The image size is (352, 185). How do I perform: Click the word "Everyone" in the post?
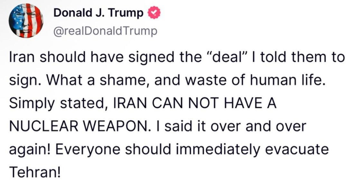[88, 150]
